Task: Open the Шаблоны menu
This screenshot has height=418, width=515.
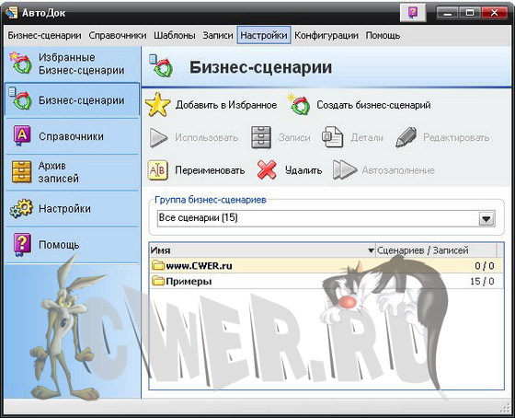Action: 175,35
